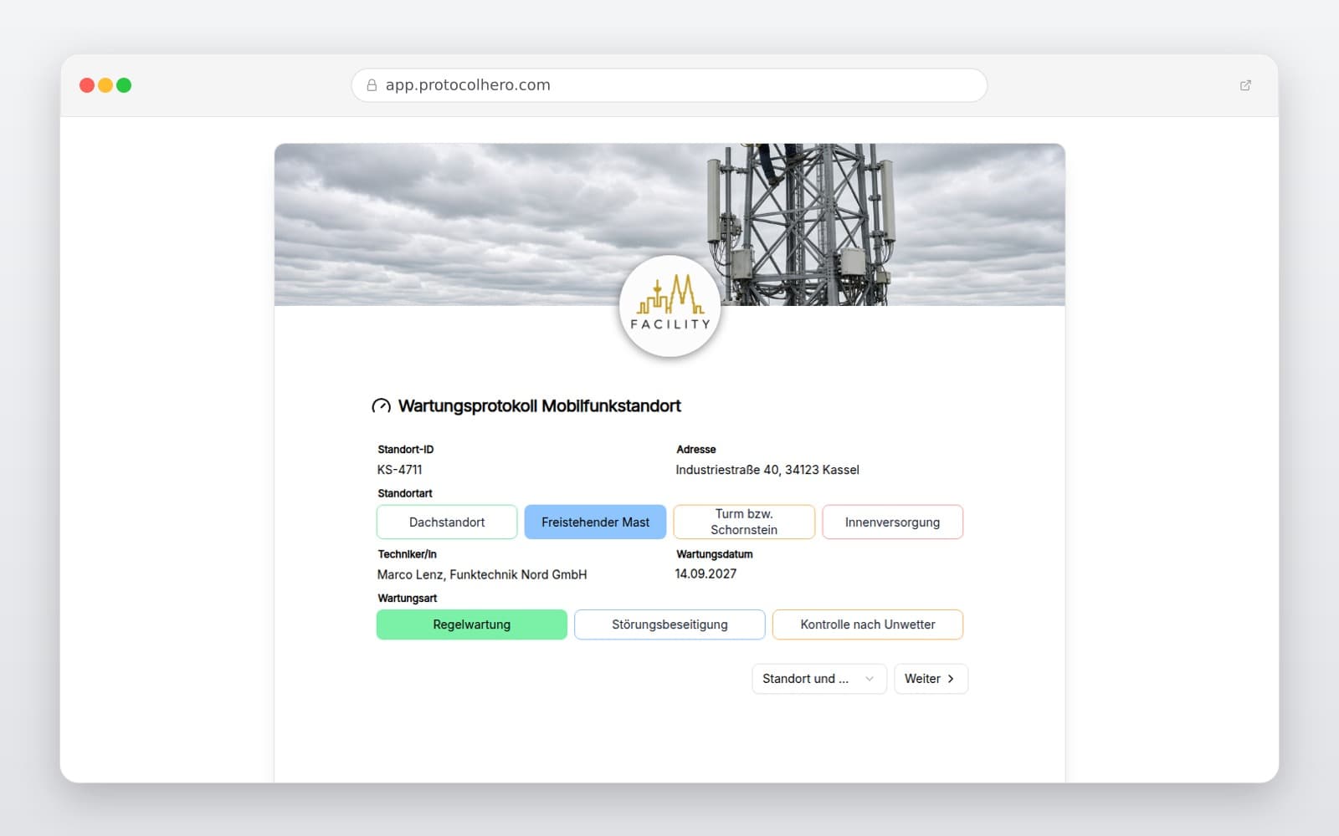Click the lock icon in address bar

point(372,85)
